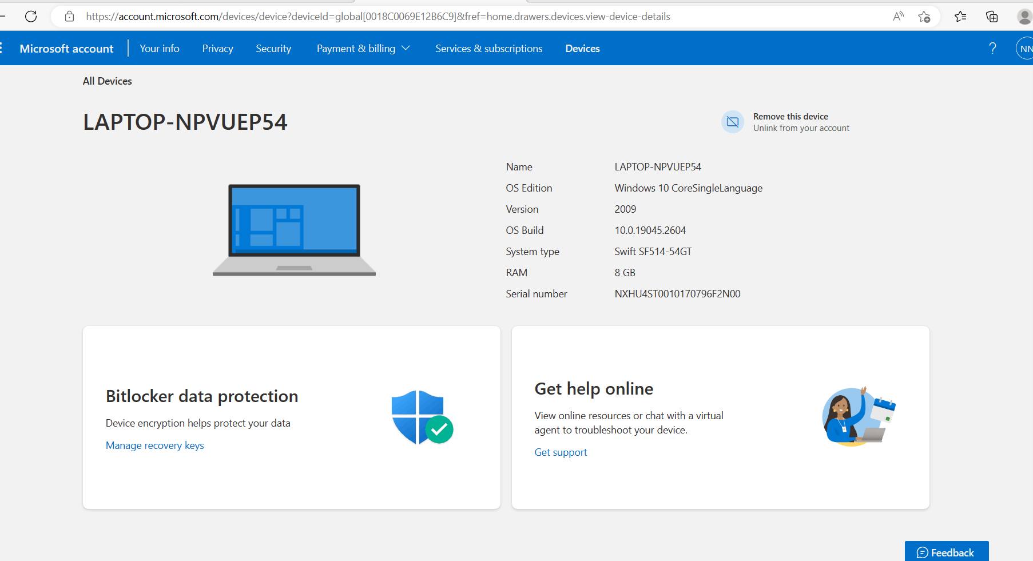This screenshot has height=561, width=1033.
Task: Open the Favorites list icon
Action: [960, 17]
